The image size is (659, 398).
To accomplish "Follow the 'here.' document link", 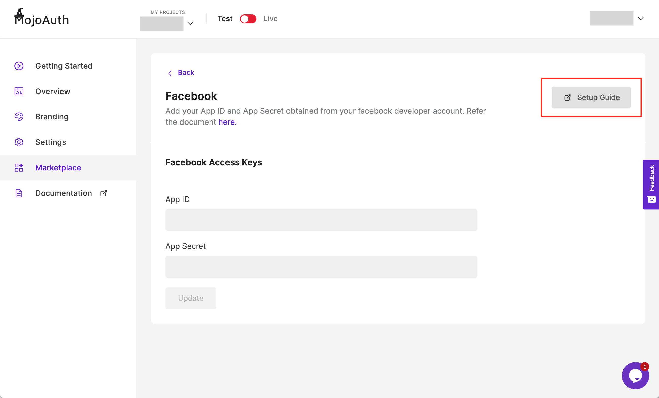I will [227, 122].
